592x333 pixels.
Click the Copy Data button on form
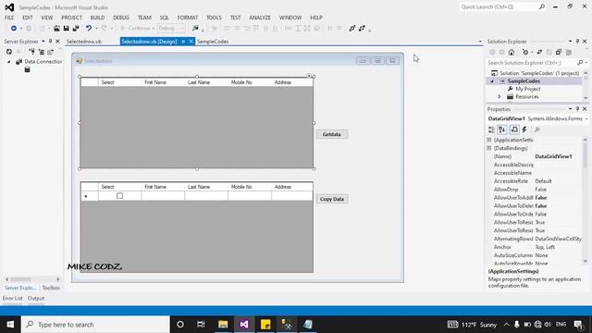332,199
